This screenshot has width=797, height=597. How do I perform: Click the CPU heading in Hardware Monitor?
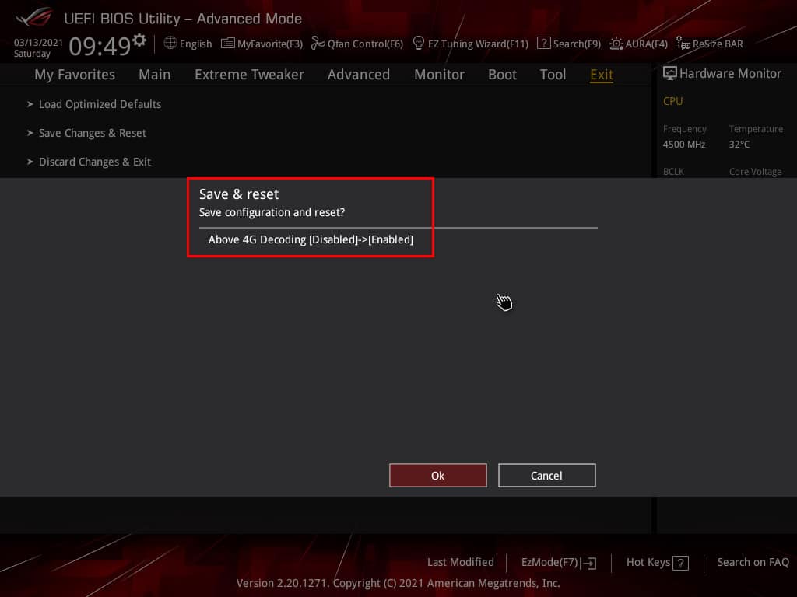(672, 101)
